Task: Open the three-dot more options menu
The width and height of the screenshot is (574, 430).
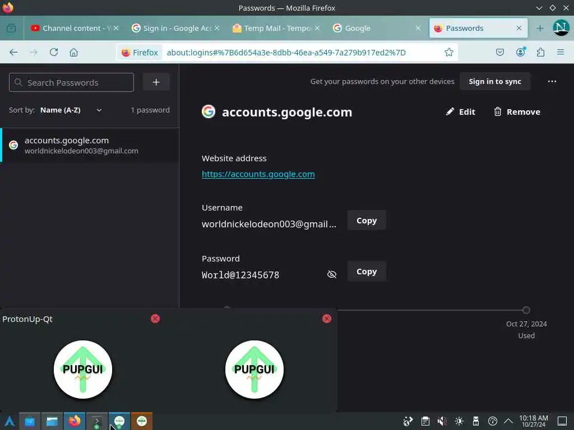Action: (552, 82)
